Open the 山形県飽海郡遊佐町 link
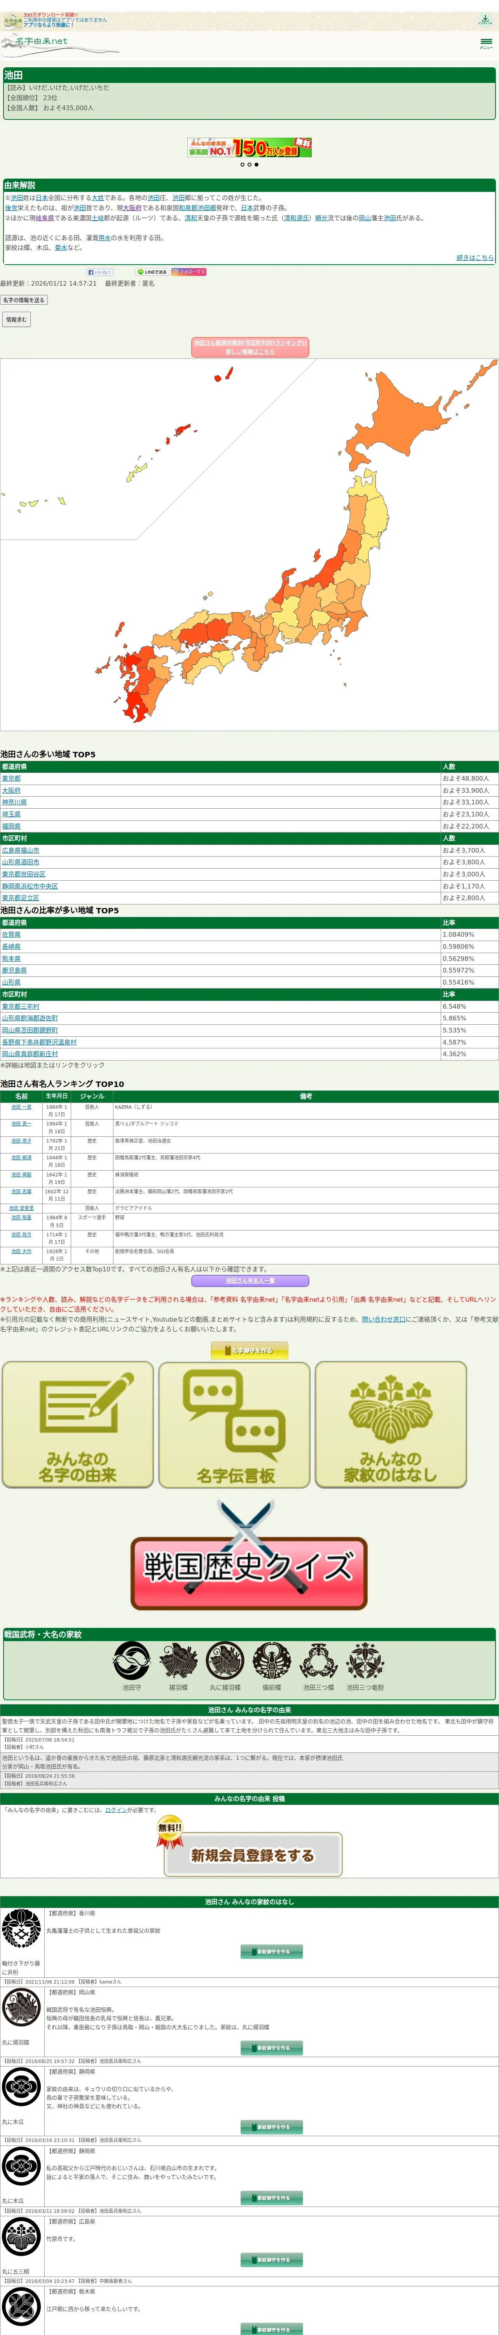 pos(30,1018)
